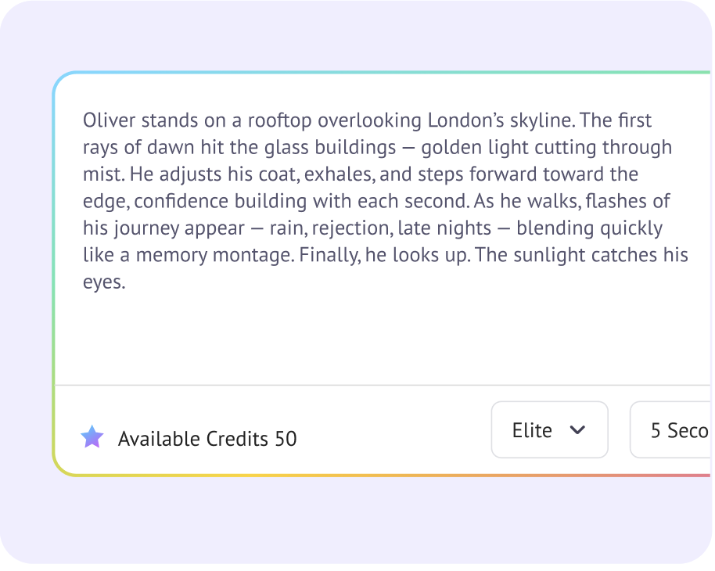Place cursor after the word eyes.

click(126, 282)
